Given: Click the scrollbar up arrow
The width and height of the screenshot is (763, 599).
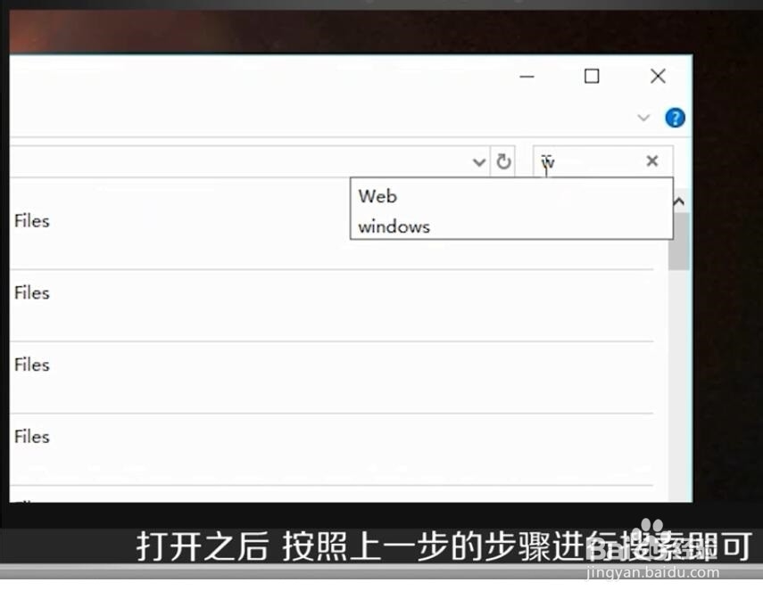Looking at the screenshot, I should (x=679, y=201).
